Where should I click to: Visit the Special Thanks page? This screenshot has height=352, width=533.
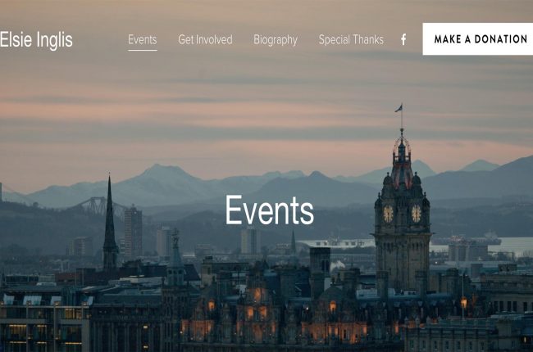pyautogui.click(x=351, y=40)
